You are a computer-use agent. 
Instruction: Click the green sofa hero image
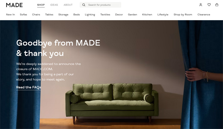112,103
